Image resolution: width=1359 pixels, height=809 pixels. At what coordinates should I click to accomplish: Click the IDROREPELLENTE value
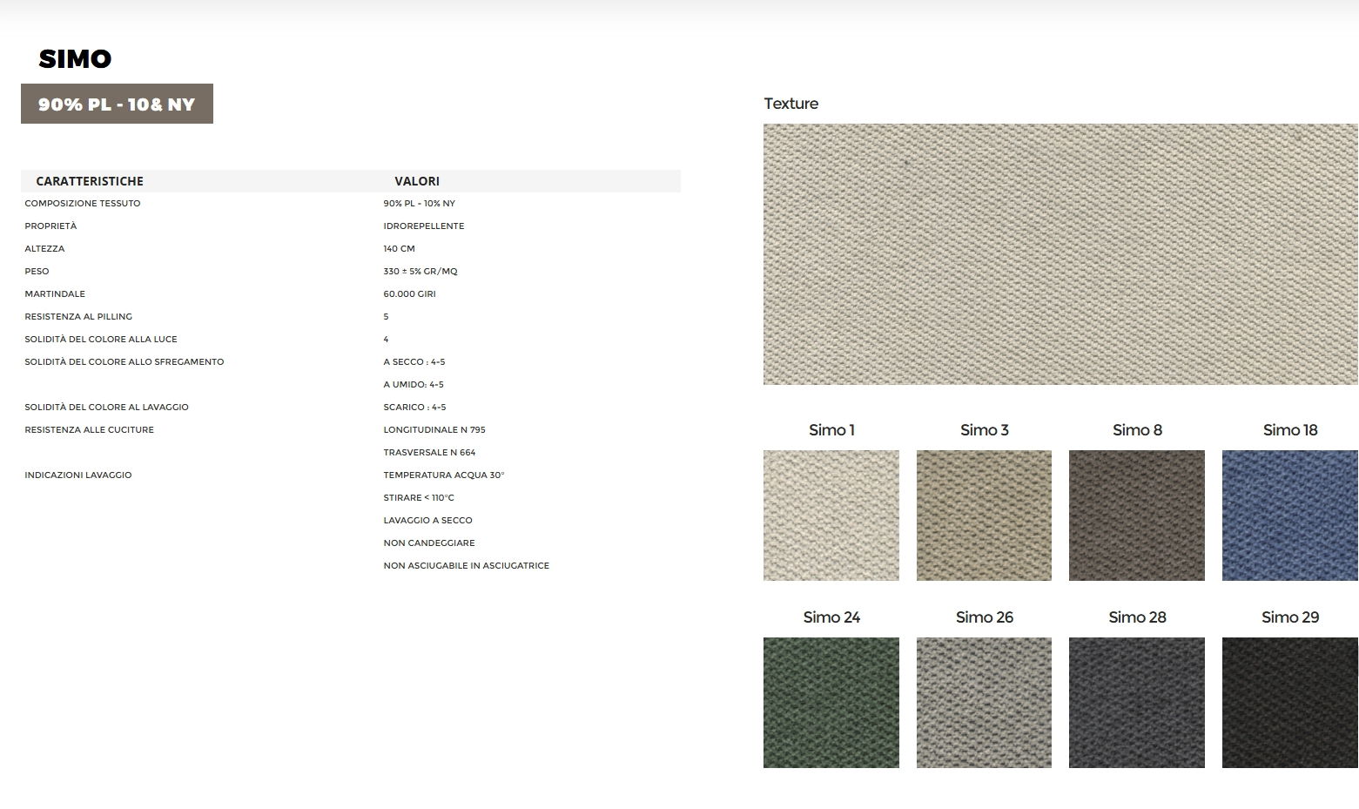click(424, 226)
